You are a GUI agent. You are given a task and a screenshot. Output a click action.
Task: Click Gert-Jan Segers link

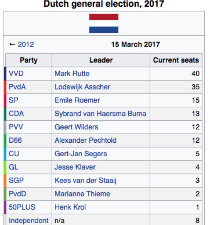[81, 154]
